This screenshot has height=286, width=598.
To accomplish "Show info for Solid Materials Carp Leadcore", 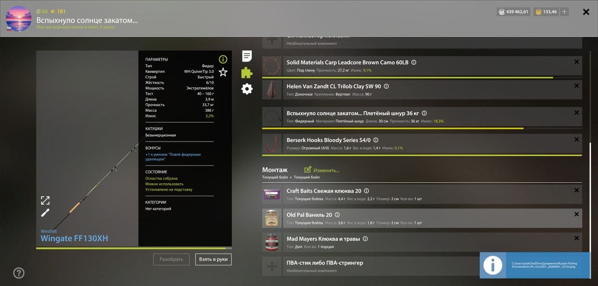I will [413, 63].
